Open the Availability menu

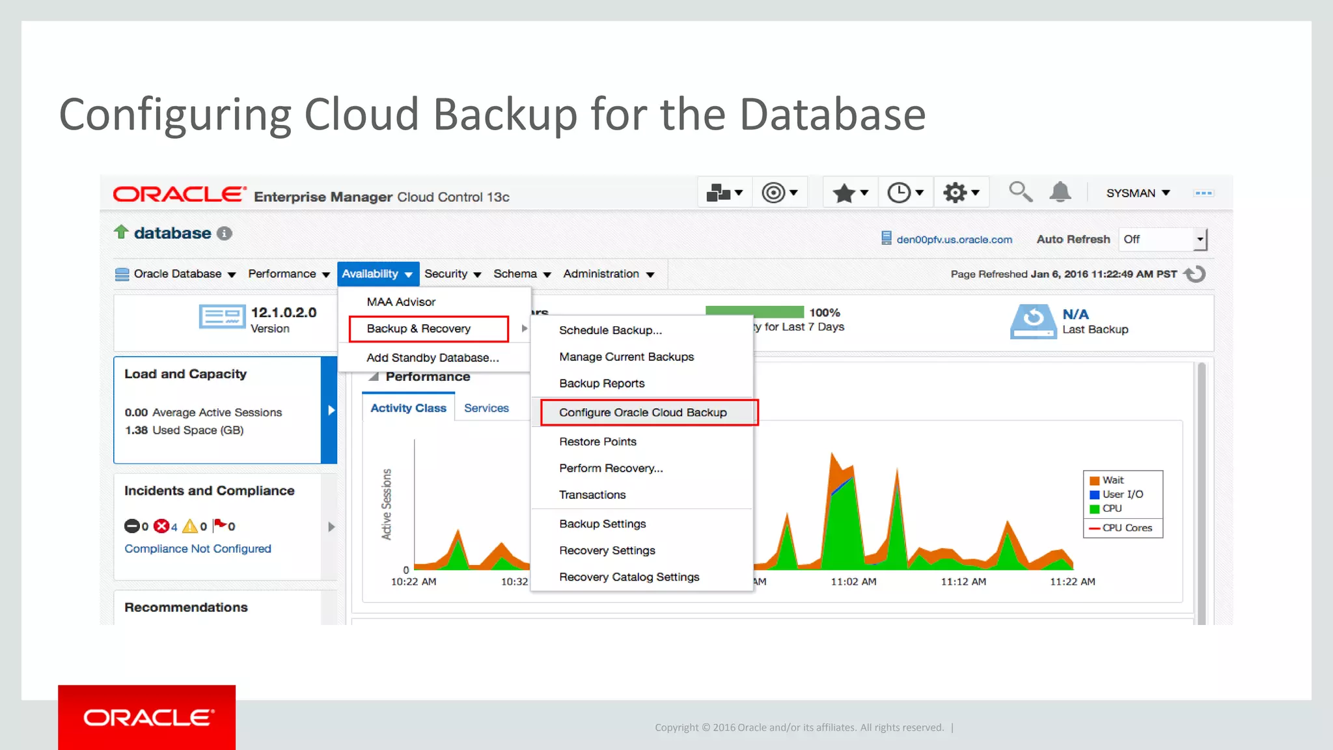pyautogui.click(x=378, y=274)
